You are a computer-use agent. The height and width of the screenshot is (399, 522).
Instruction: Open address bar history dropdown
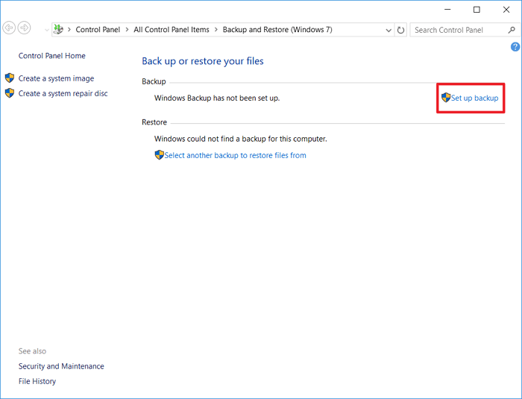(x=389, y=31)
